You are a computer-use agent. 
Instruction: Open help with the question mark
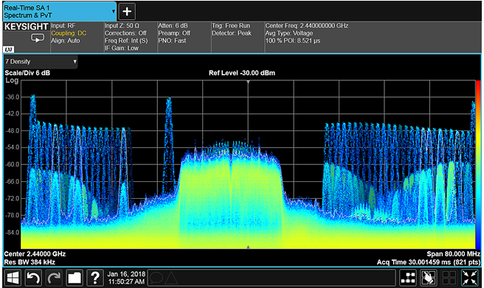click(95, 278)
